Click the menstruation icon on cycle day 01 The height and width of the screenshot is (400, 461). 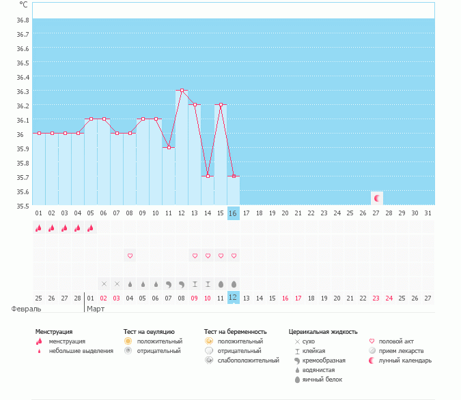pos(39,228)
